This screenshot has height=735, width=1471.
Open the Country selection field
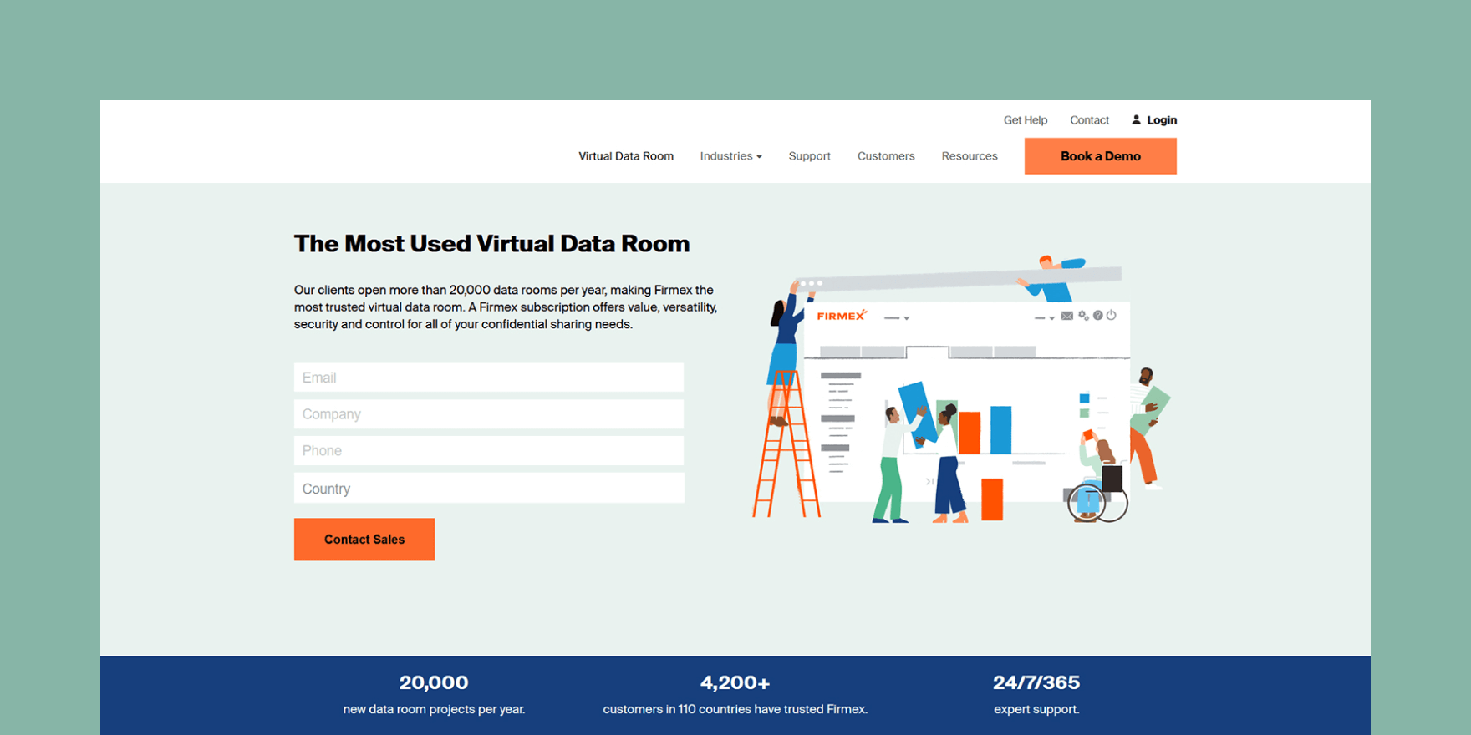pyautogui.click(x=488, y=489)
